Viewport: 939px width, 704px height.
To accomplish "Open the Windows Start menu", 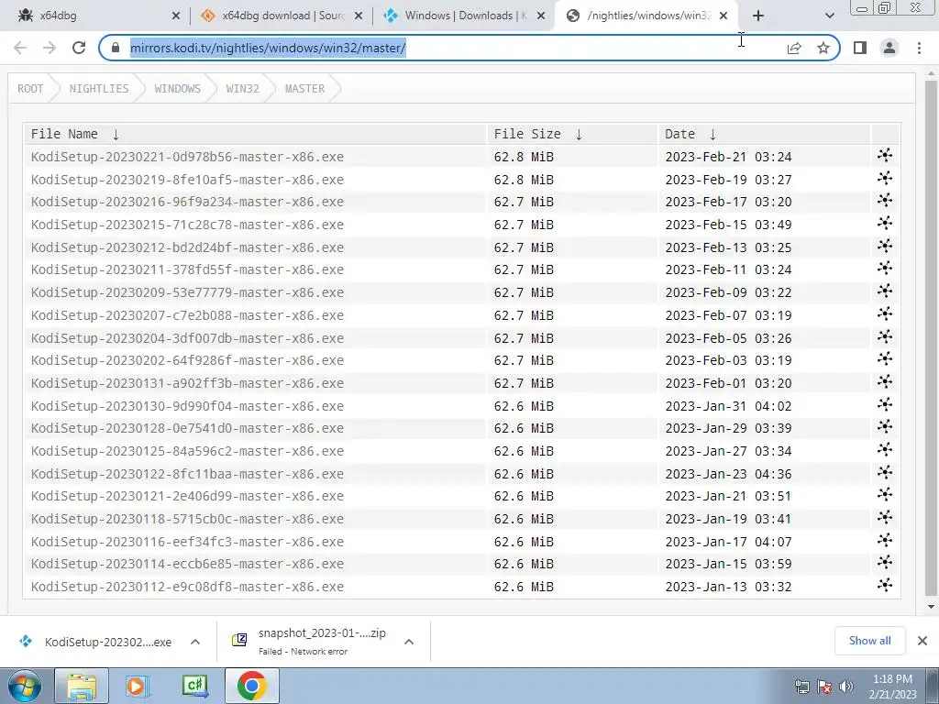I will (24, 686).
